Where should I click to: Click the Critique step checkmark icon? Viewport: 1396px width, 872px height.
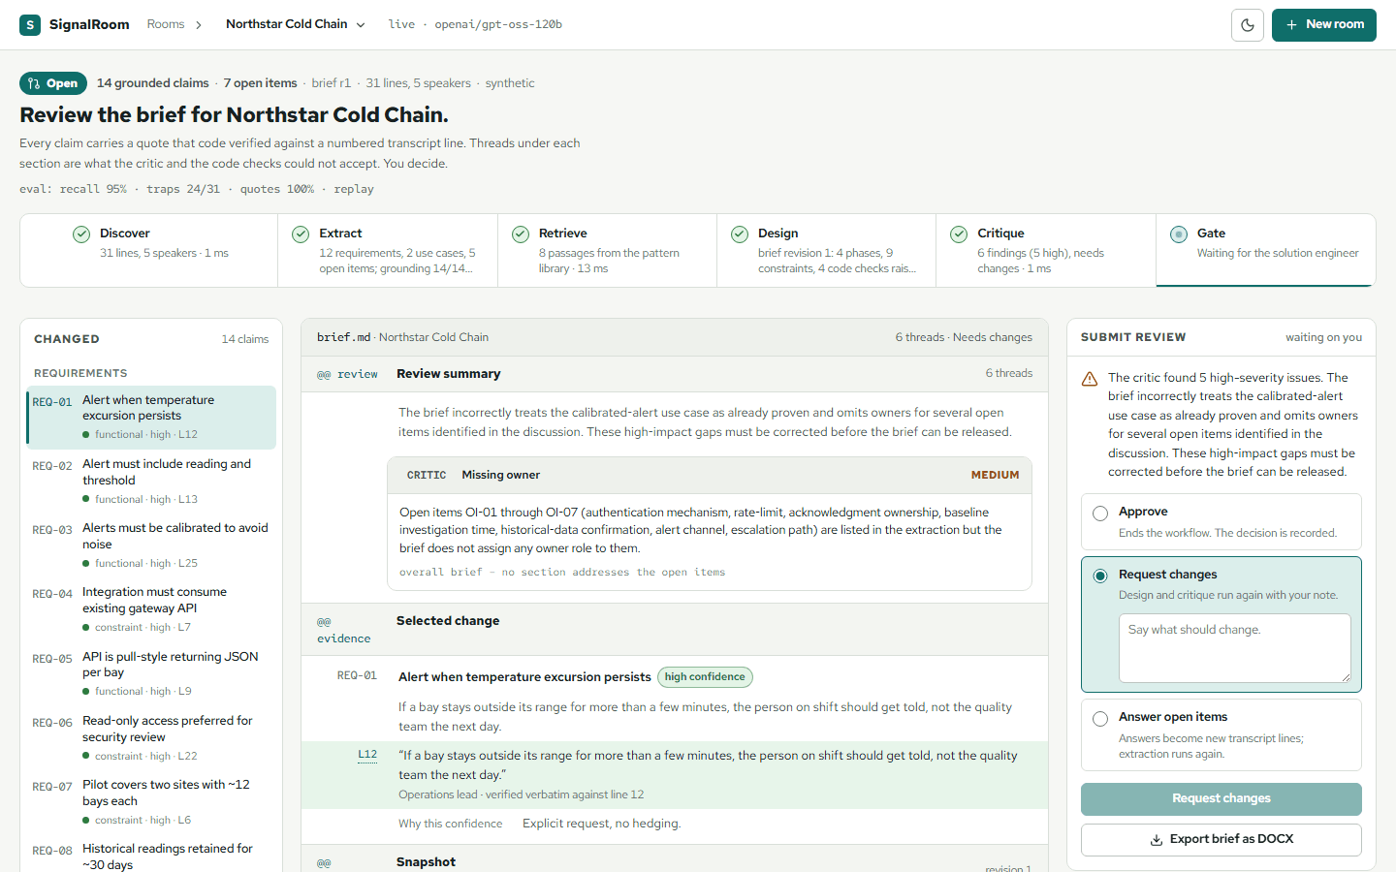click(x=959, y=234)
